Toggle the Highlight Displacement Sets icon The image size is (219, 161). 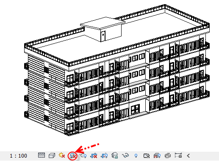168,156
